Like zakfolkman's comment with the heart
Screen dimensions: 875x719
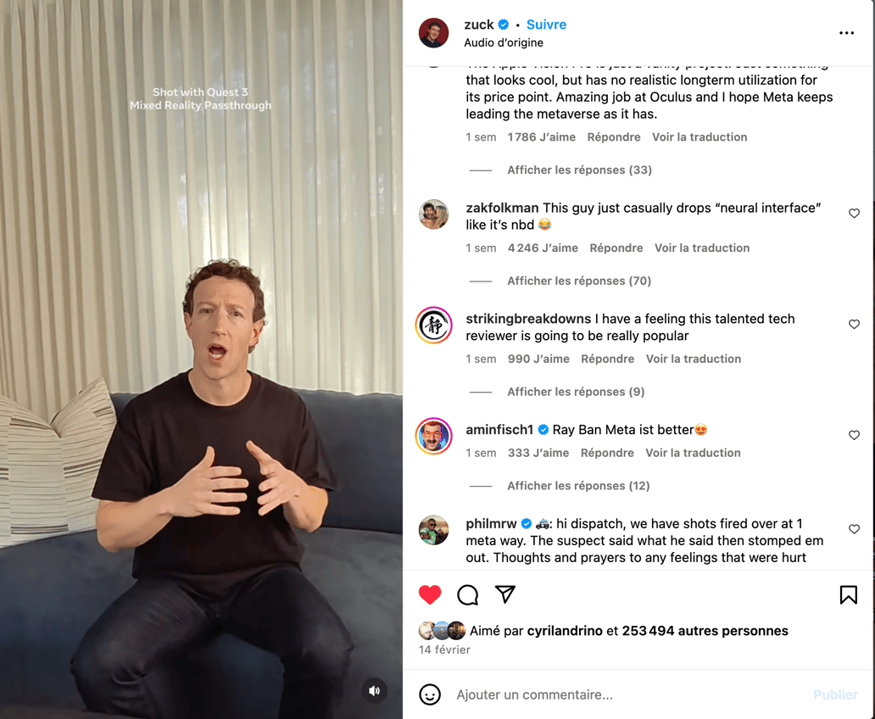[854, 214]
